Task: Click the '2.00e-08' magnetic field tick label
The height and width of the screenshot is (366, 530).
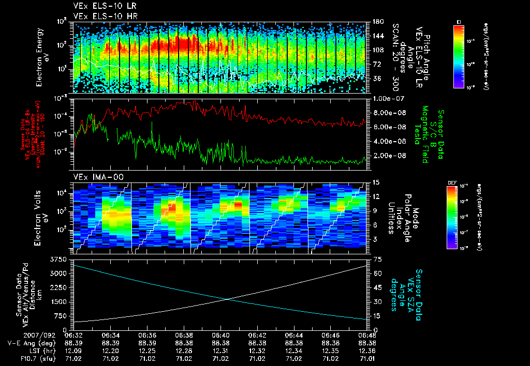Action: click(389, 156)
